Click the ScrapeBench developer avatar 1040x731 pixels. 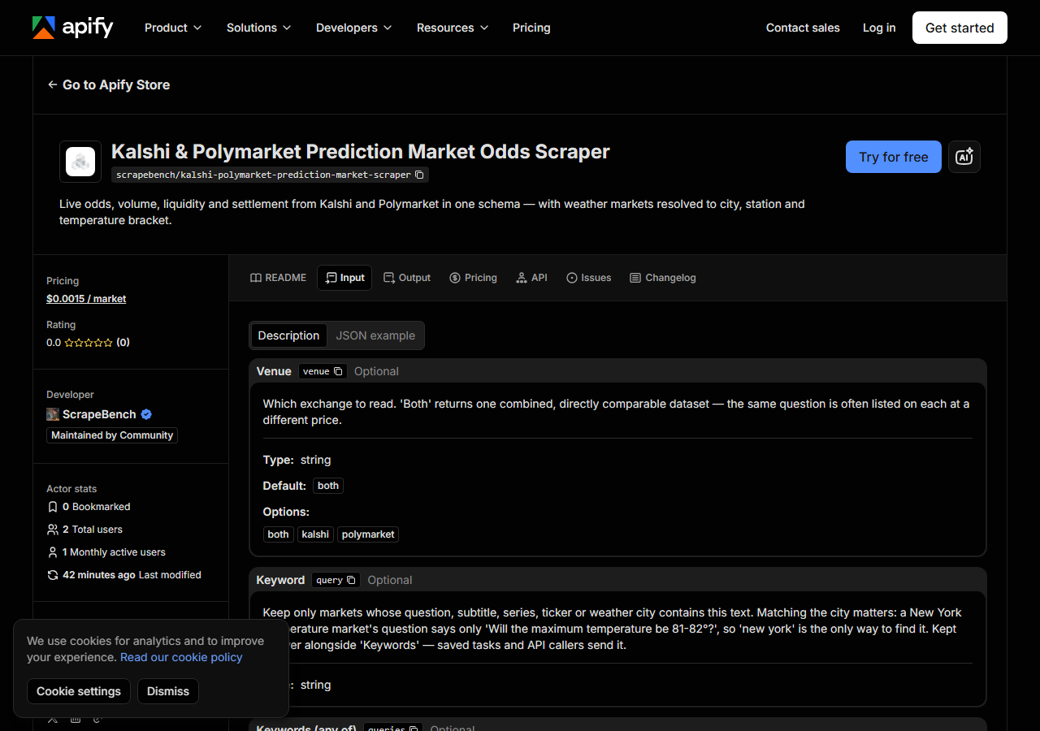[53, 414]
